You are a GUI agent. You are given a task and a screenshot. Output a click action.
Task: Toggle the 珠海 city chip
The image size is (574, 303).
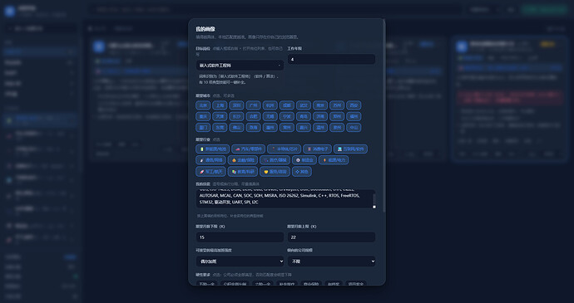click(x=254, y=128)
